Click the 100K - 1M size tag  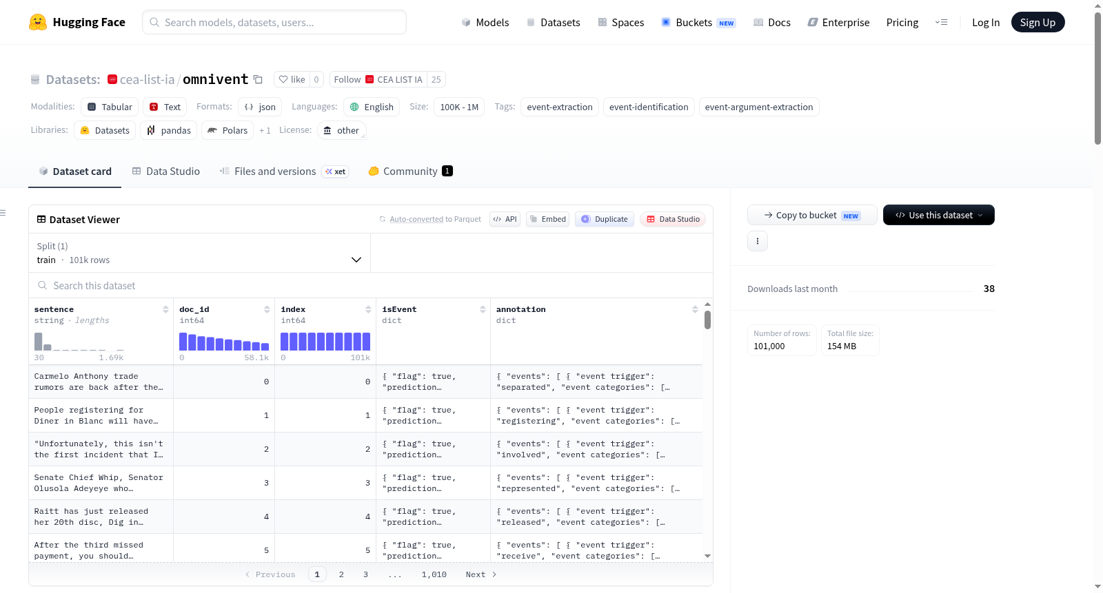coord(459,107)
